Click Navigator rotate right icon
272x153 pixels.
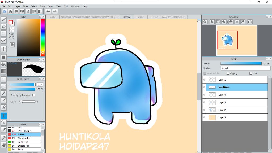coord(243,22)
